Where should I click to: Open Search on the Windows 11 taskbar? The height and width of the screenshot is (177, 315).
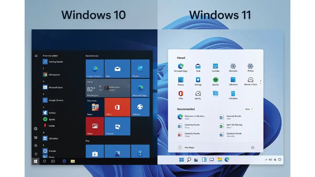pyautogui.click(x=189, y=159)
